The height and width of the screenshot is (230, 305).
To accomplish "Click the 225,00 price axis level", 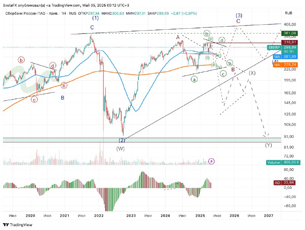I will pyautogui.click(x=290, y=69).
